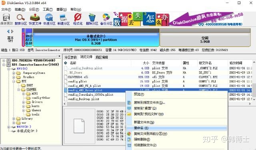Choose 重命名(R) in the context menu
The height and width of the screenshot is (150, 256).
(177, 128)
